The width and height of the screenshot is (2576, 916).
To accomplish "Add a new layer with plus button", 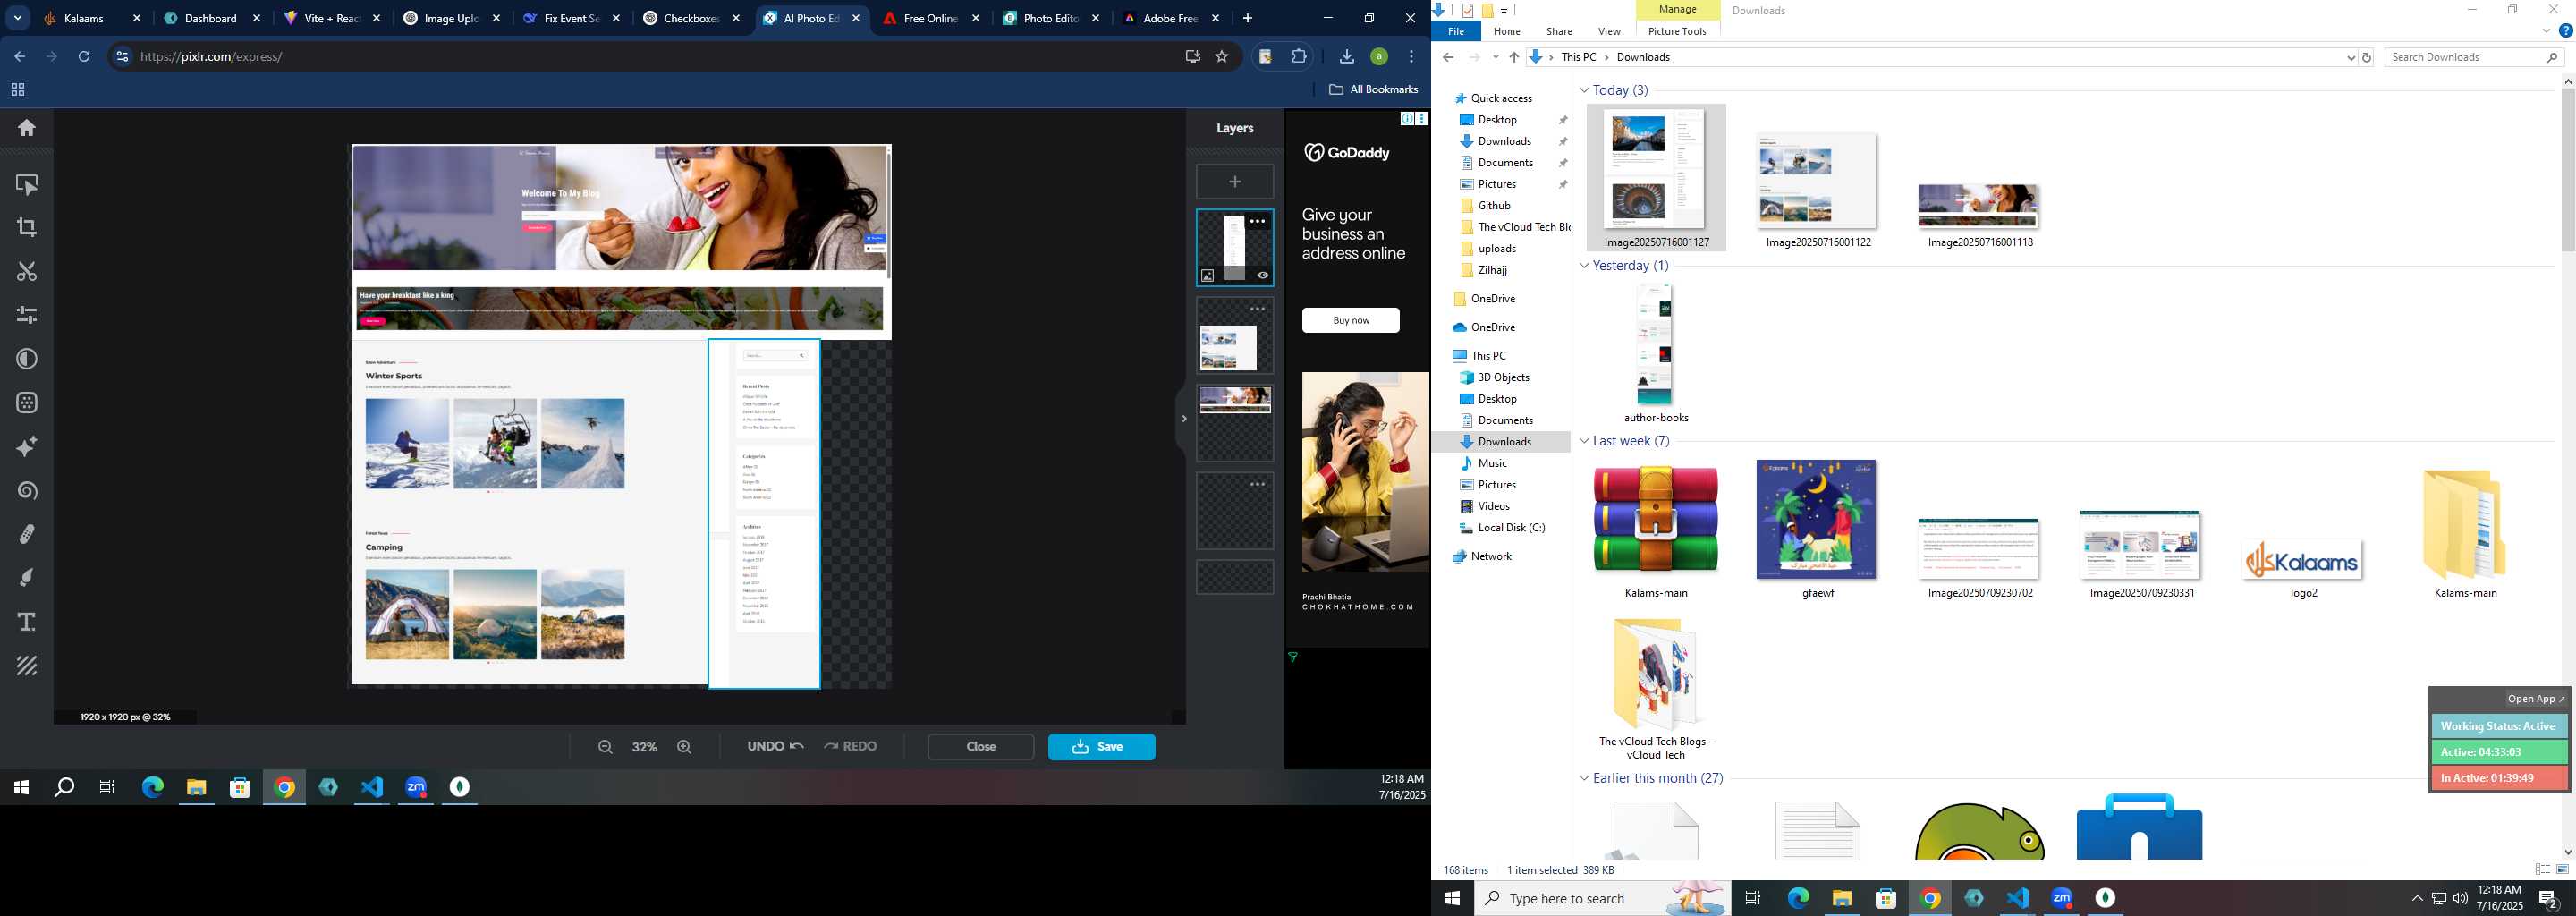I will coord(1235,181).
